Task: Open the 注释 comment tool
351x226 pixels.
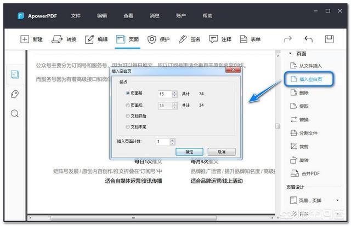Action: [220, 39]
